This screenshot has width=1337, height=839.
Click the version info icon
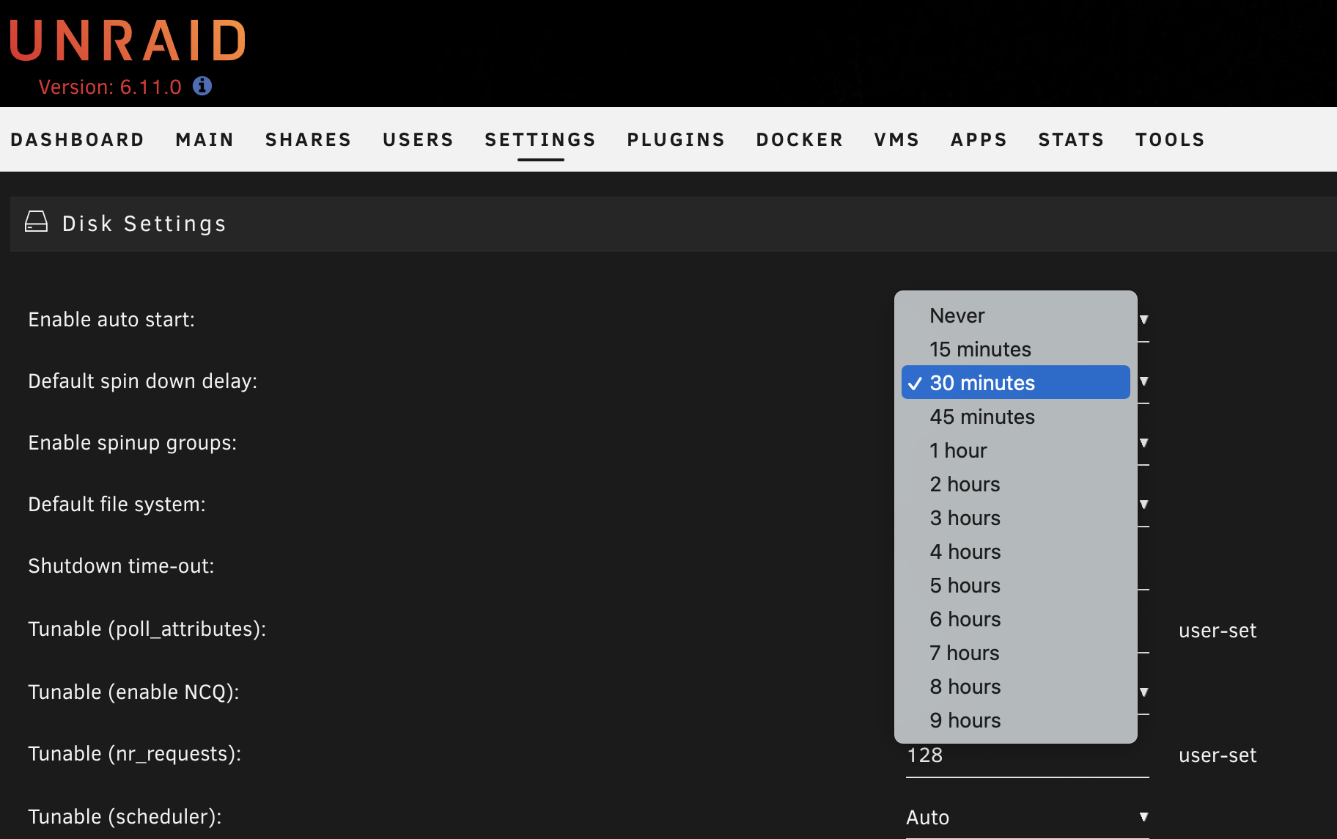pyautogui.click(x=202, y=87)
